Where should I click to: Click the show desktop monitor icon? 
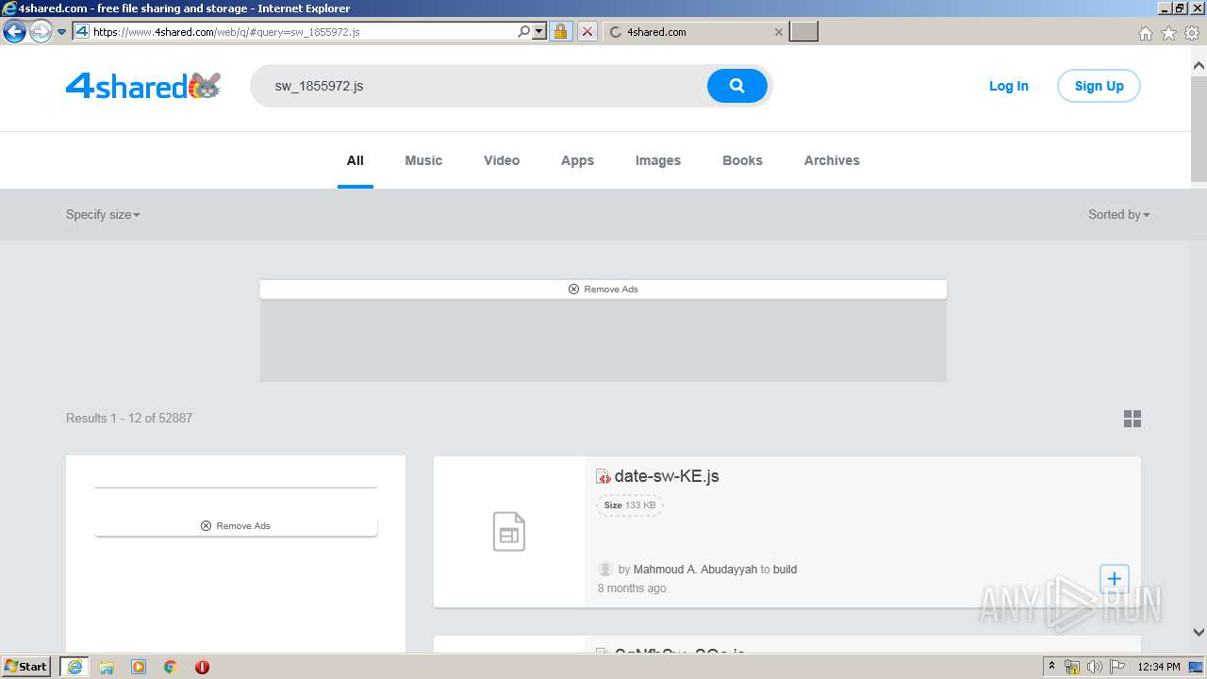pyautogui.click(x=1196, y=667)
